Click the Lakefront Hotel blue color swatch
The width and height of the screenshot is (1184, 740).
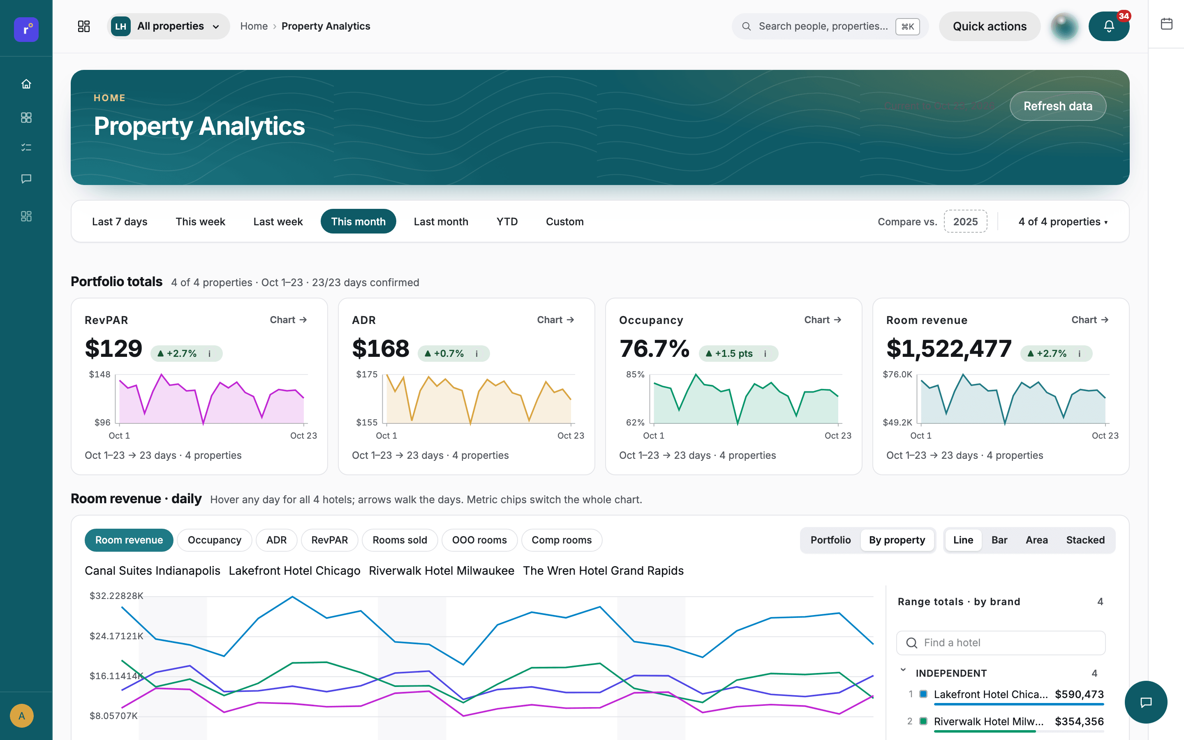(923, 694)
